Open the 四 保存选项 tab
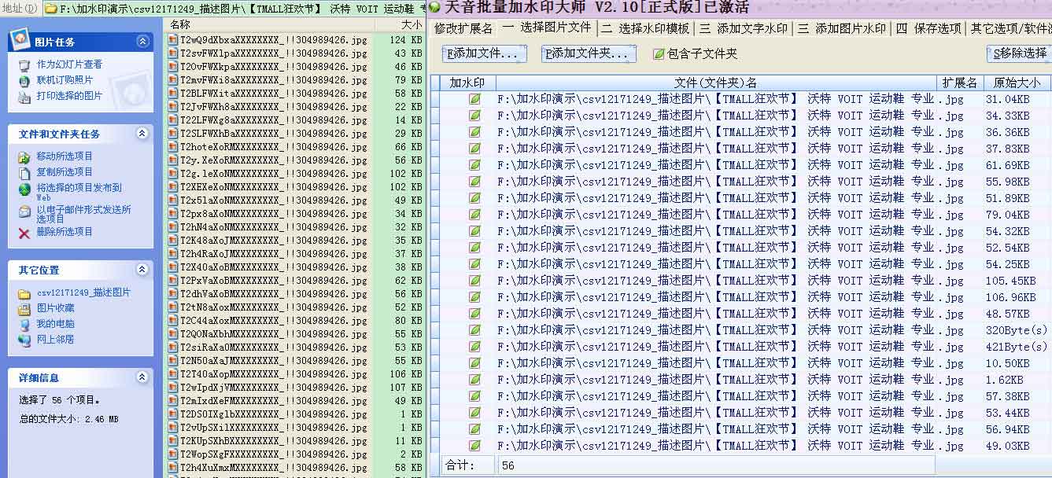Image resolution: width=1052 pixels, height=478 pixels. coord(928,28)
